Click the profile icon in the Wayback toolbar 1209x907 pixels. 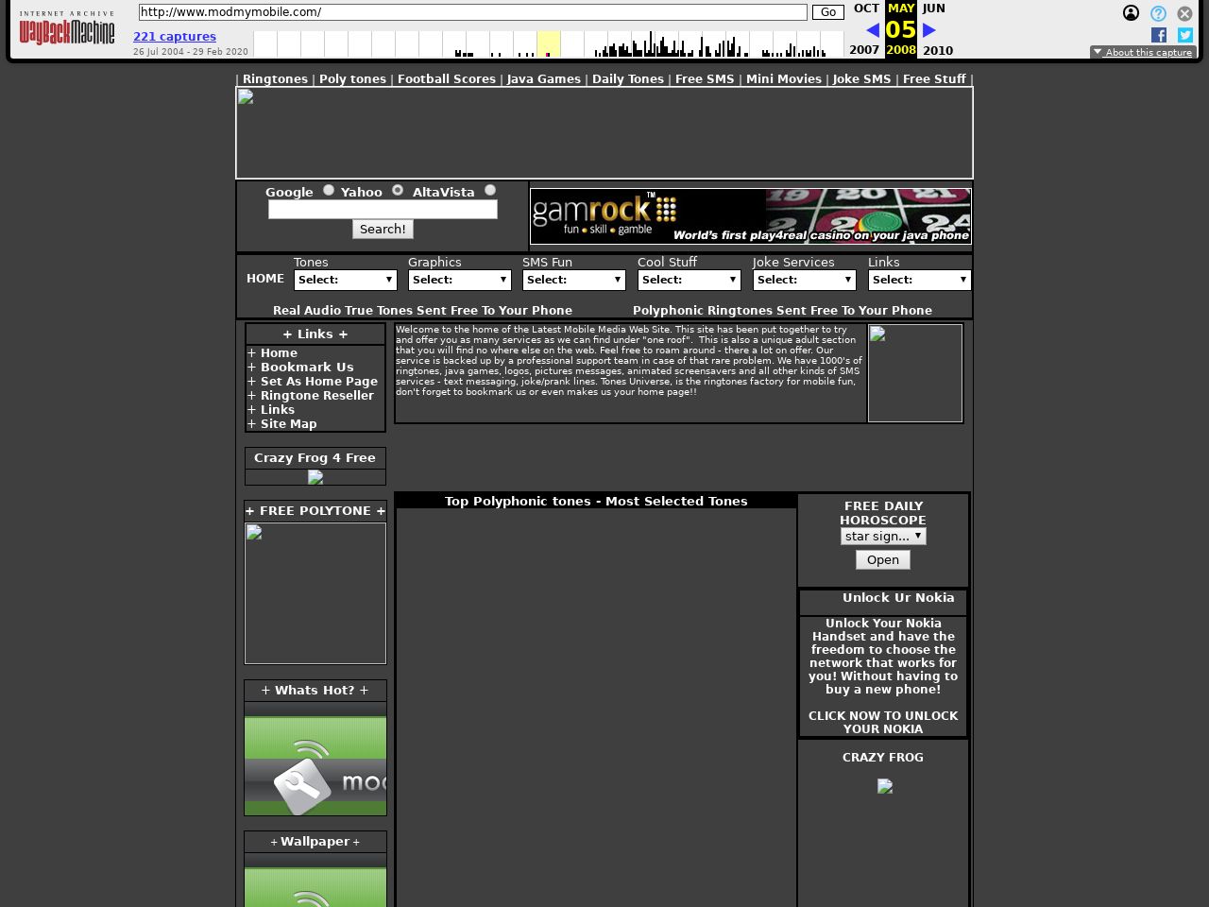click(1132, 13)
